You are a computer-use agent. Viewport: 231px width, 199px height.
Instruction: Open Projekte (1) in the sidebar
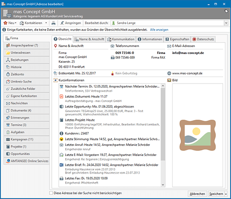click(26, 147)
